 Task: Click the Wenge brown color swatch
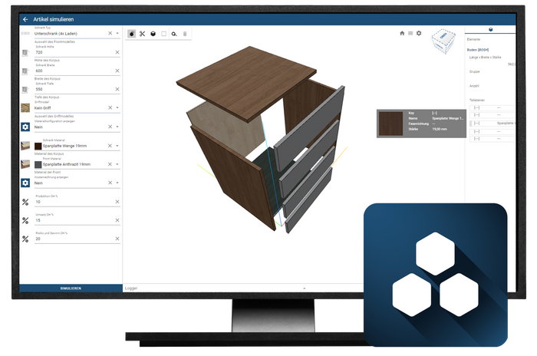tap(38, 146)
